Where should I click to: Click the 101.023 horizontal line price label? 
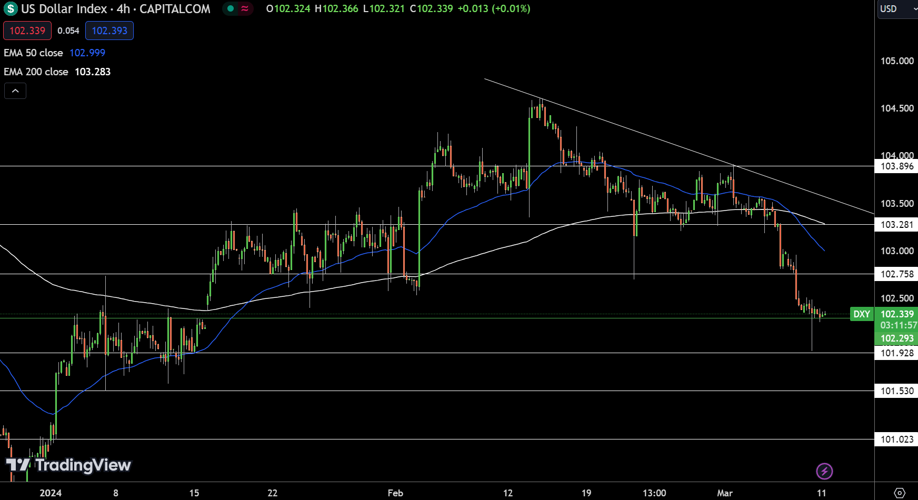pyautogui.click(x=896, y=439)
